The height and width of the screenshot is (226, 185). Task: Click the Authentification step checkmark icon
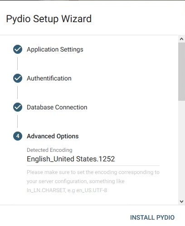click(18, 78)
